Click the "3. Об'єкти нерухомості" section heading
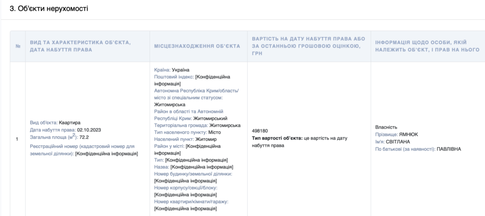485x216 pixels. (x=49, y=9)
